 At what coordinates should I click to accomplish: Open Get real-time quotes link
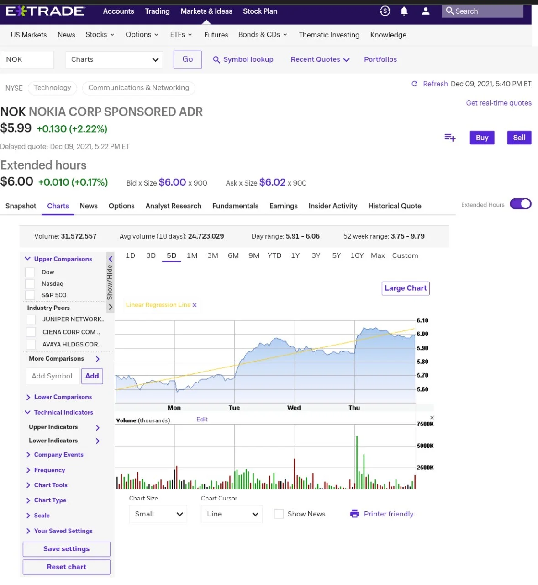tap(499, 103)
